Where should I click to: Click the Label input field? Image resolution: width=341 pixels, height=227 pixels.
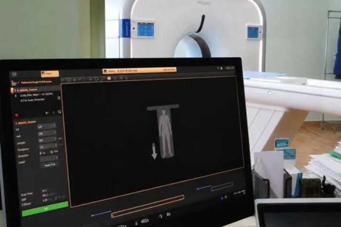49,159
